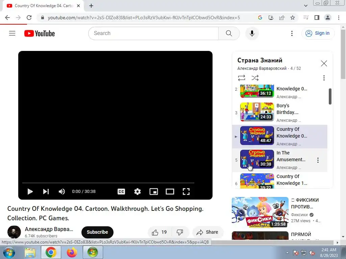
Task: Open Александр Варва channel name link
Action: click(x=49, y=229)
